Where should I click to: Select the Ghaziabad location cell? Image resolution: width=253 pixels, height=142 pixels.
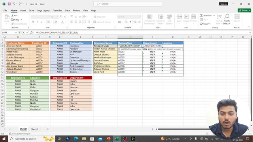click(x=39, y=110)
